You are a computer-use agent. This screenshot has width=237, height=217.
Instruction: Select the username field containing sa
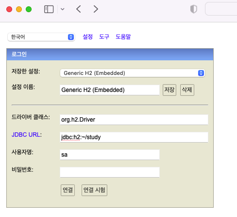[x=110, y=155]
